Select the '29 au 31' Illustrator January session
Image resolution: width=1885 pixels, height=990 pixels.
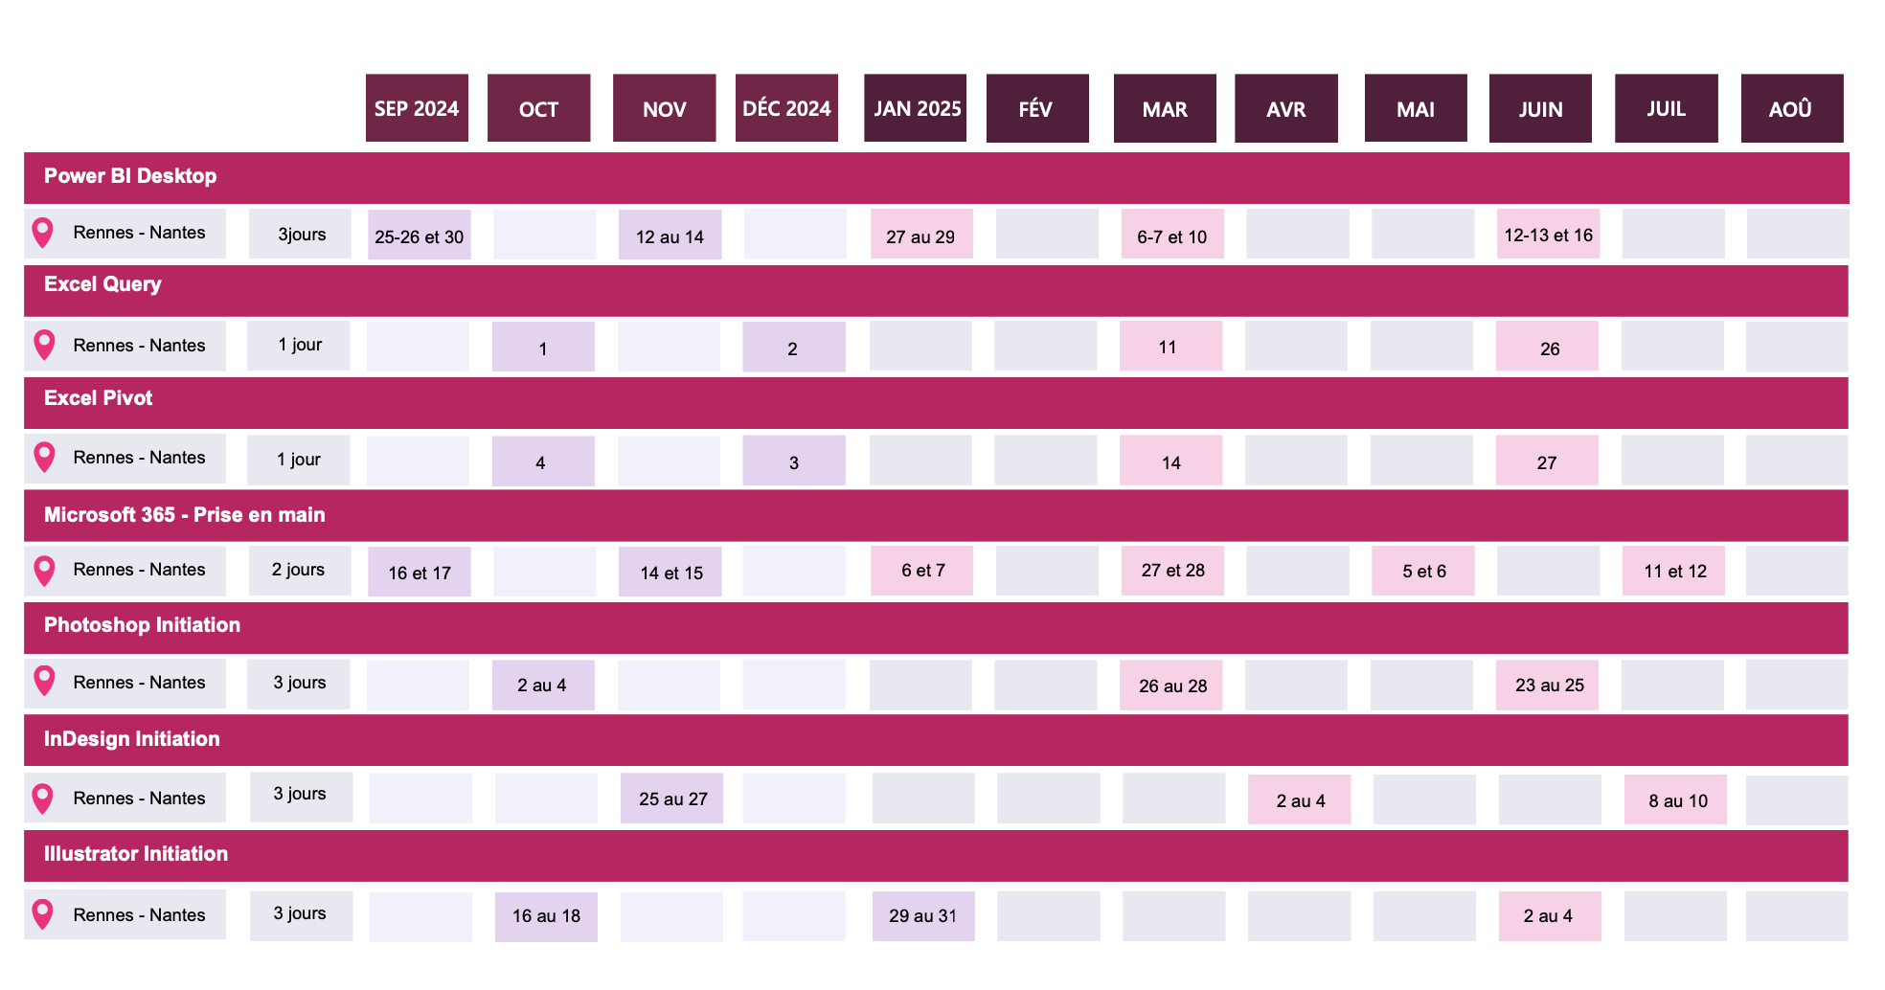click(923, 916)
